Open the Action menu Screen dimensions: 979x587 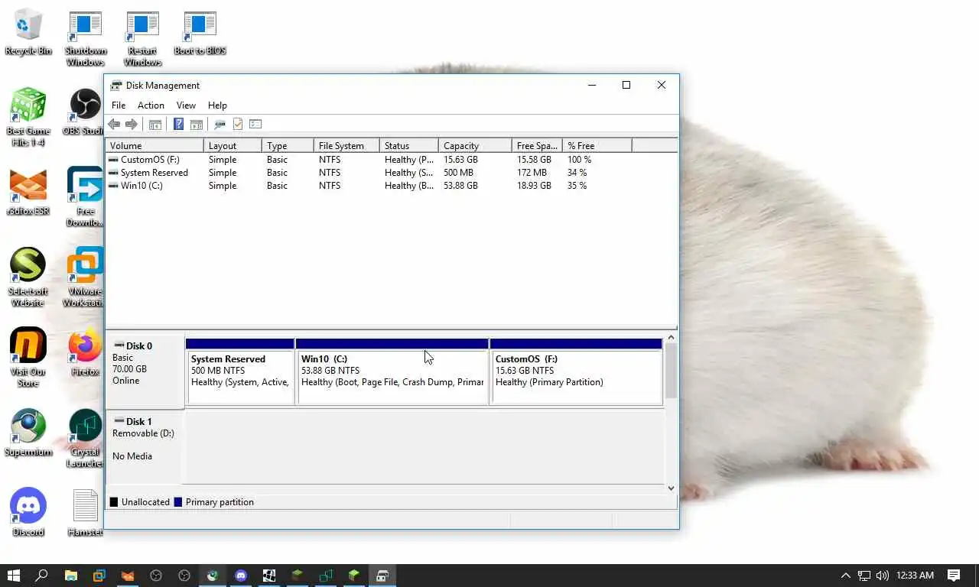click(151, 105)
